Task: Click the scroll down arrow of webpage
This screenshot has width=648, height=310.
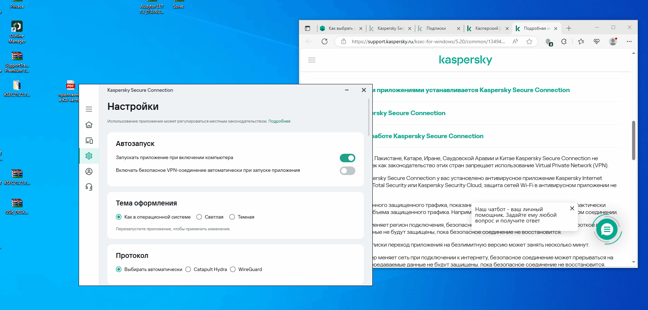Action: coord(633,262)
